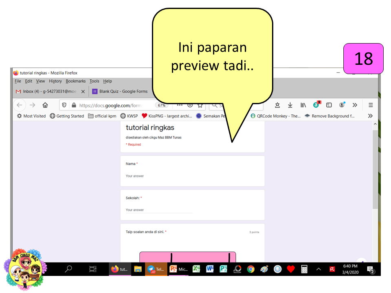Open Excel from the taskbar
391x293 pixels.
pos(196,269)
